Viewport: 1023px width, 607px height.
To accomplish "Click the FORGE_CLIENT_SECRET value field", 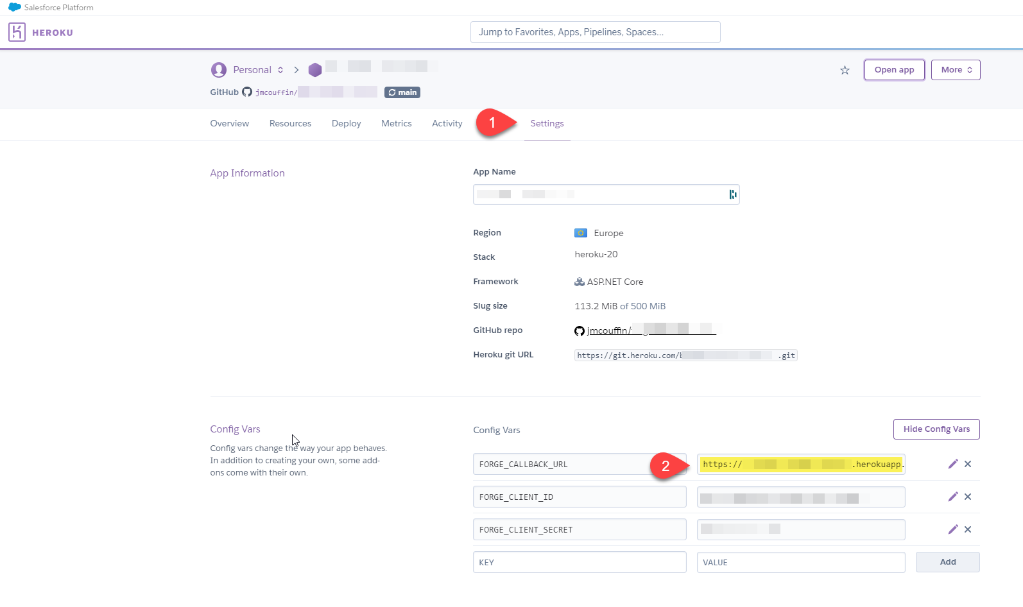I will [801, 529].
